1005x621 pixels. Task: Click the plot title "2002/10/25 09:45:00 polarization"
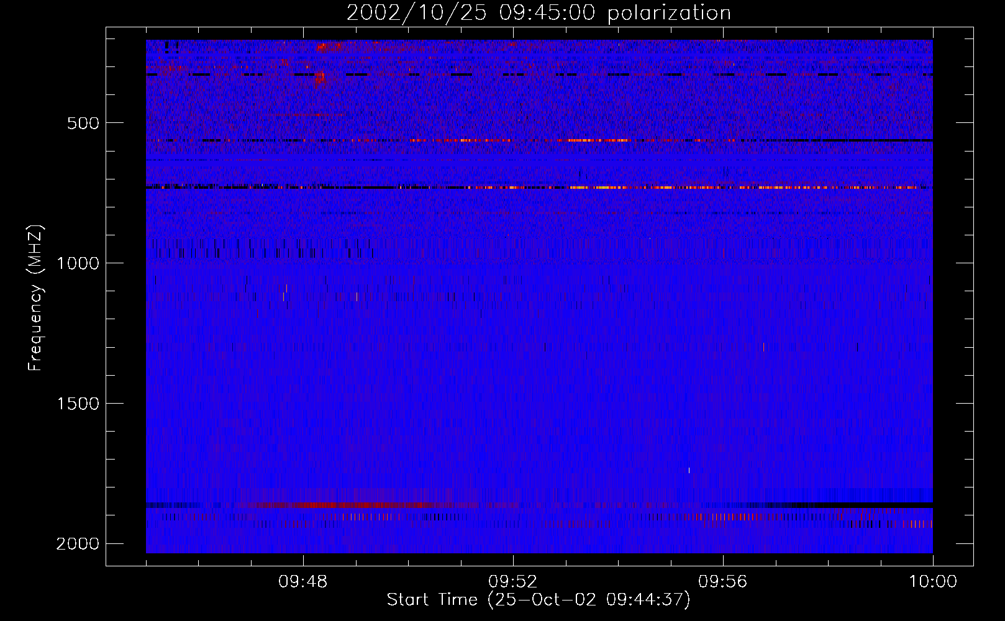[x=539, y=13]
